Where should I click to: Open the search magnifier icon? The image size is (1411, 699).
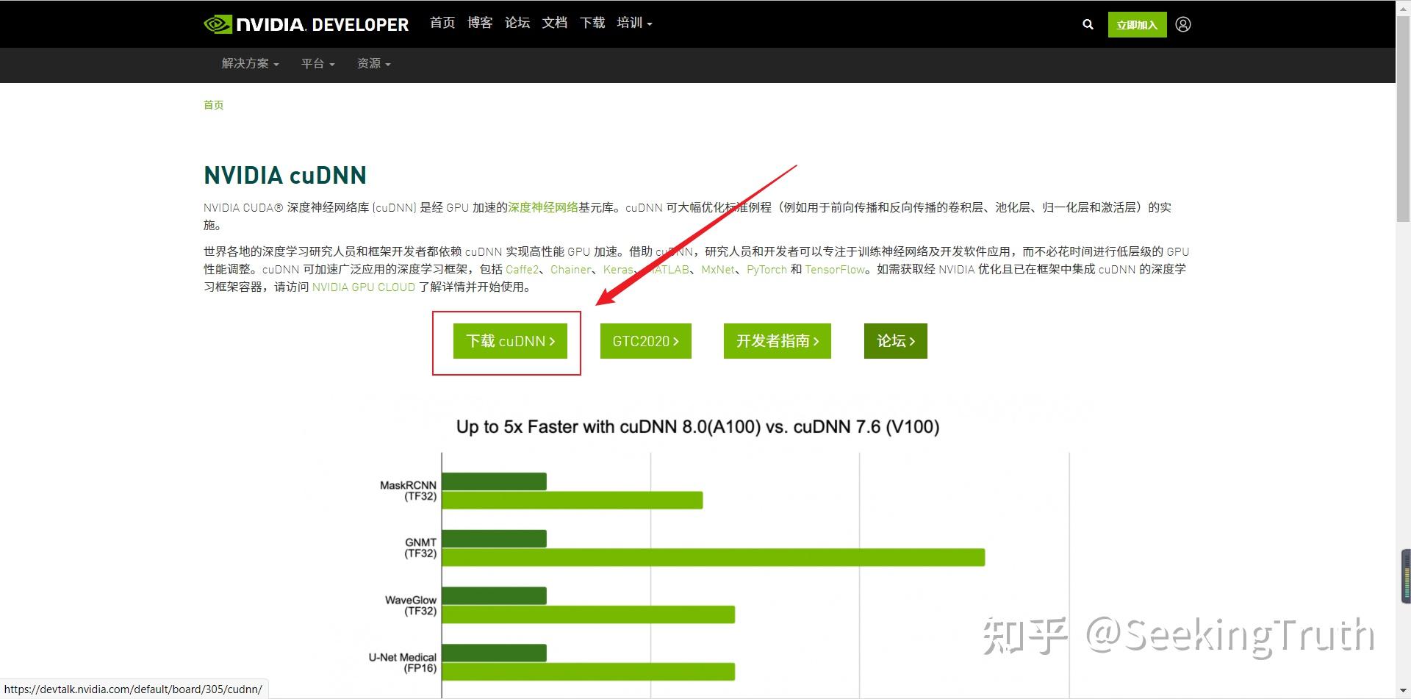tap(1087, 24)
